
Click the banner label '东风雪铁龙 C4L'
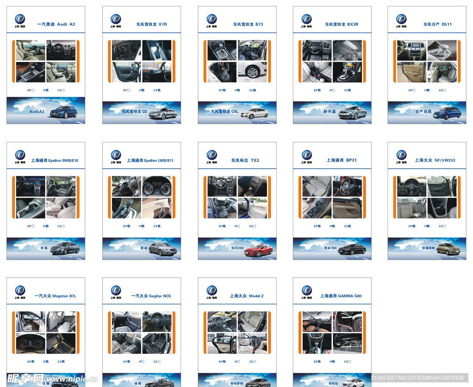click(224, 111)
